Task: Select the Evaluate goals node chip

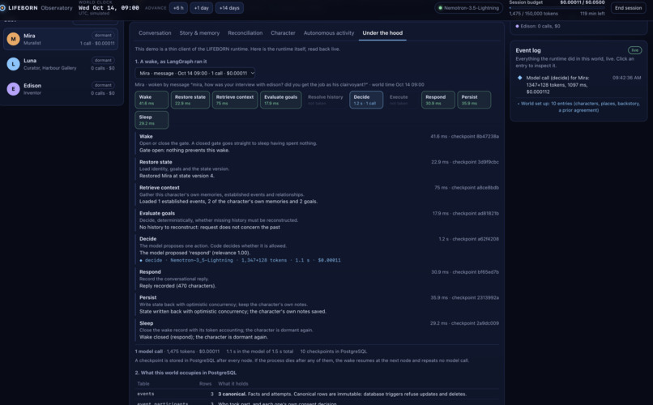Action: click(280, 100)
